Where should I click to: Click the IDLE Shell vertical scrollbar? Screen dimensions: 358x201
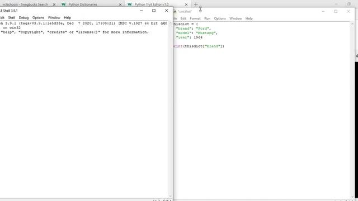tap(170, 110)
